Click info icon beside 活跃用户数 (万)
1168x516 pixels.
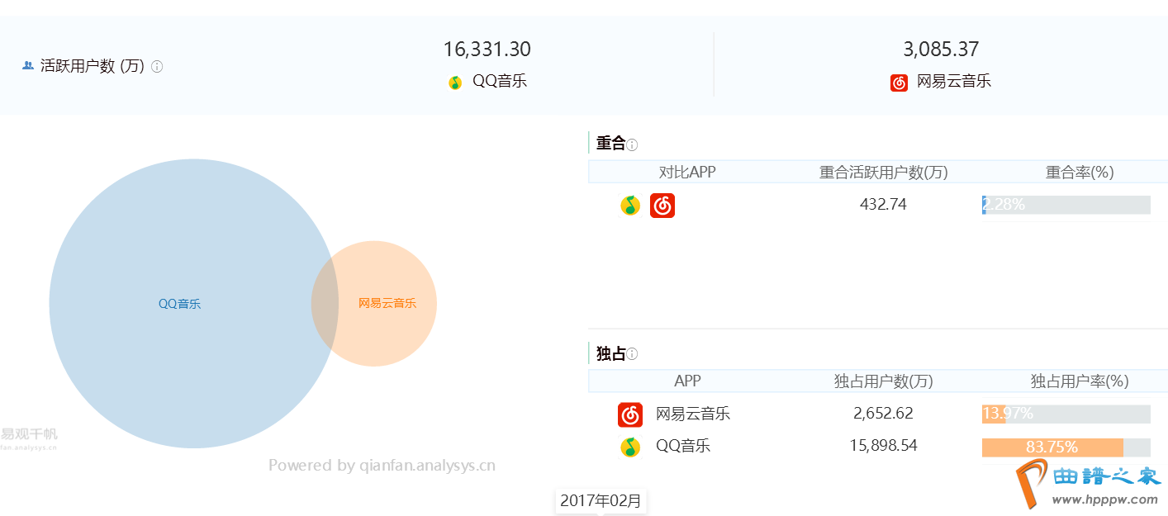157,67
